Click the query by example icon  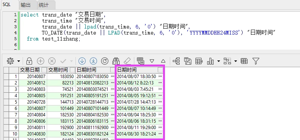coord(140,61)
